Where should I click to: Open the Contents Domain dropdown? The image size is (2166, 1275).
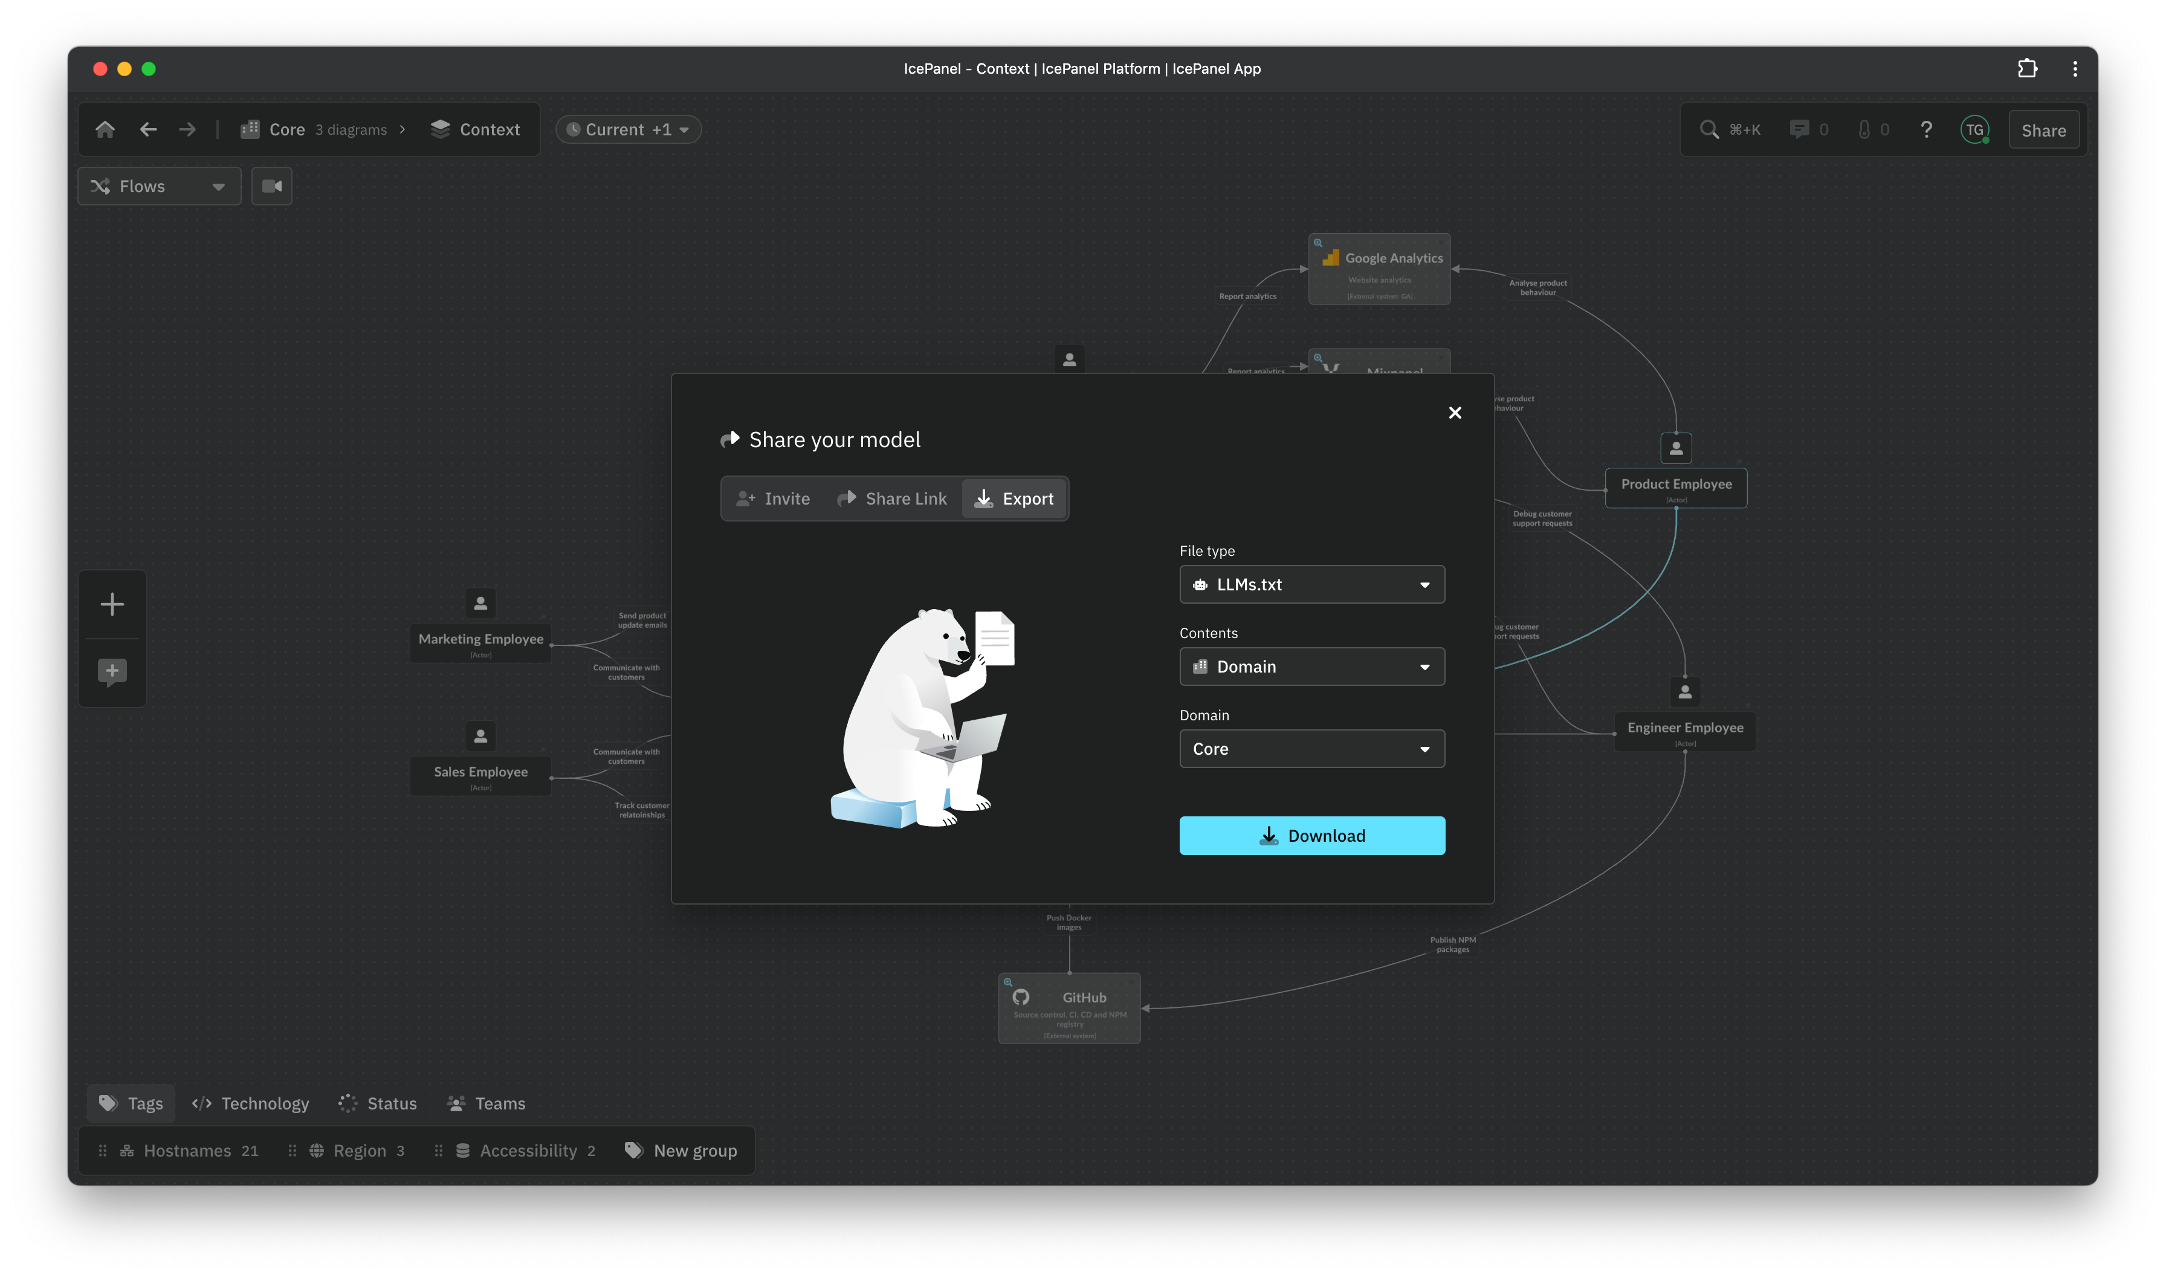pos(1311,667)
